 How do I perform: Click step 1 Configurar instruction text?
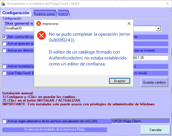[39, 97]
